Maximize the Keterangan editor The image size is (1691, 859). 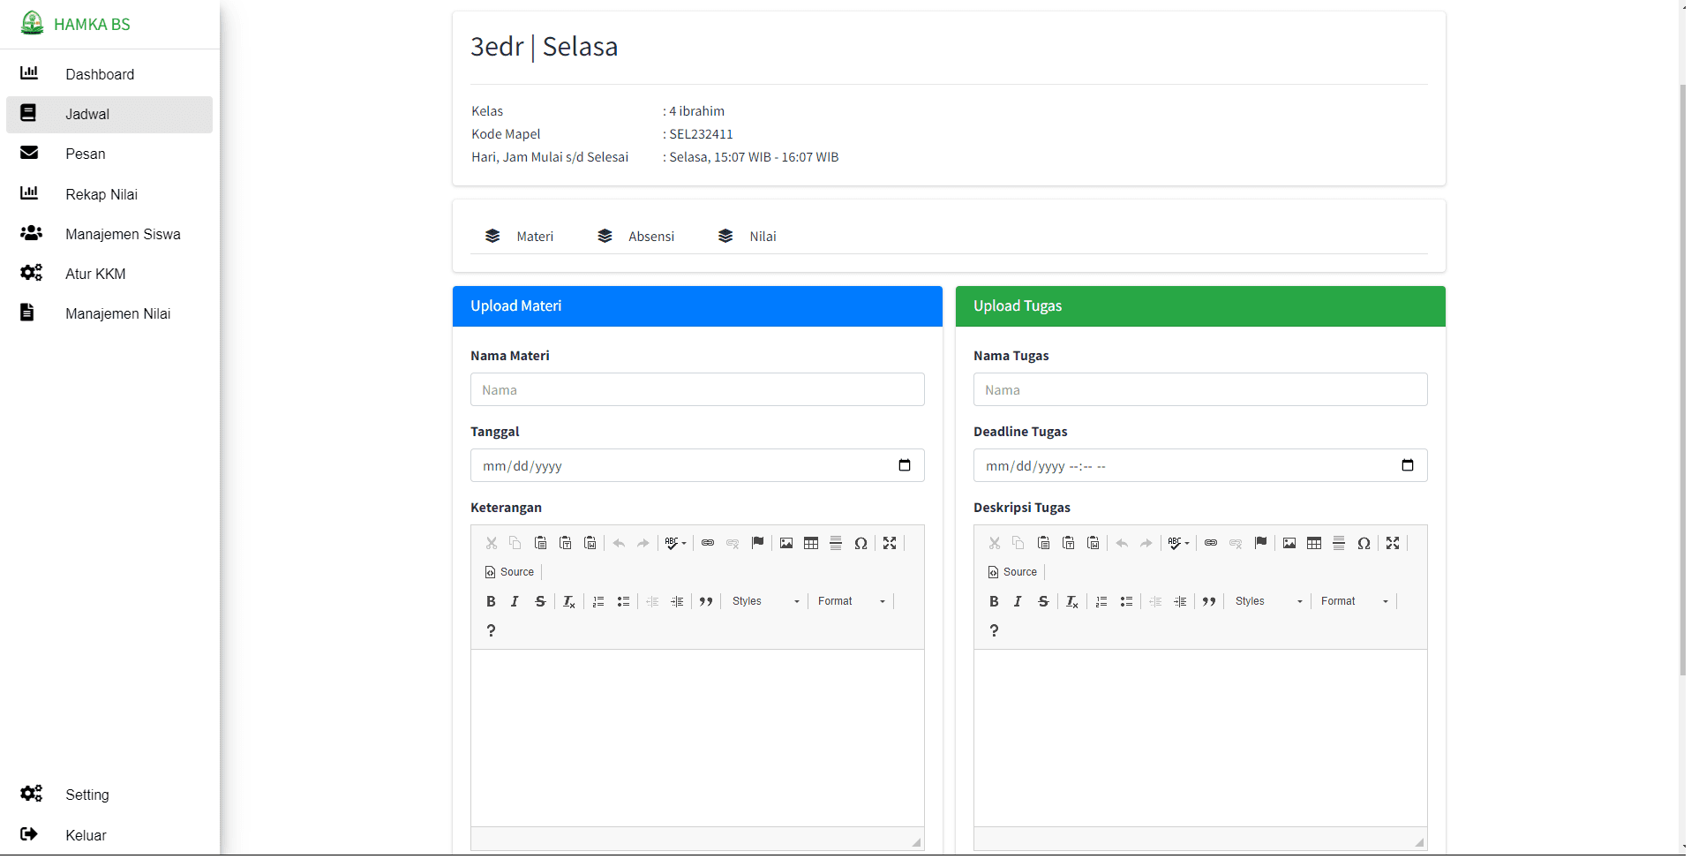(890, 543)
